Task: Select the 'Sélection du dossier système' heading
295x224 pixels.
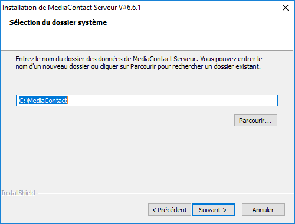Action: [58, 22]
